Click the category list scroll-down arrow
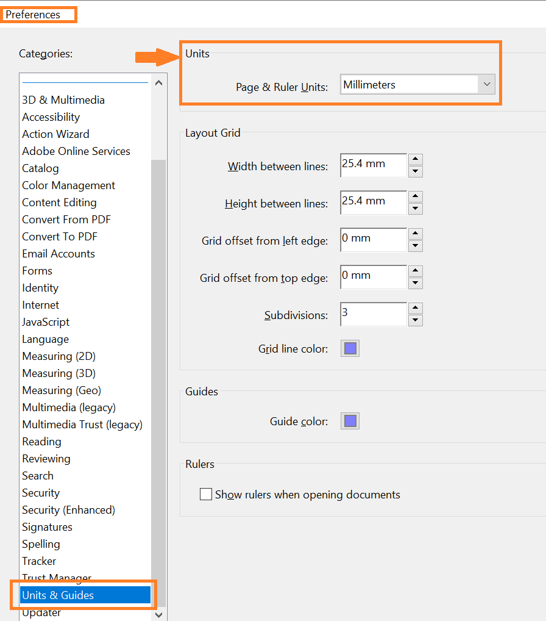 pyautogui.click(x=158, y=615)
